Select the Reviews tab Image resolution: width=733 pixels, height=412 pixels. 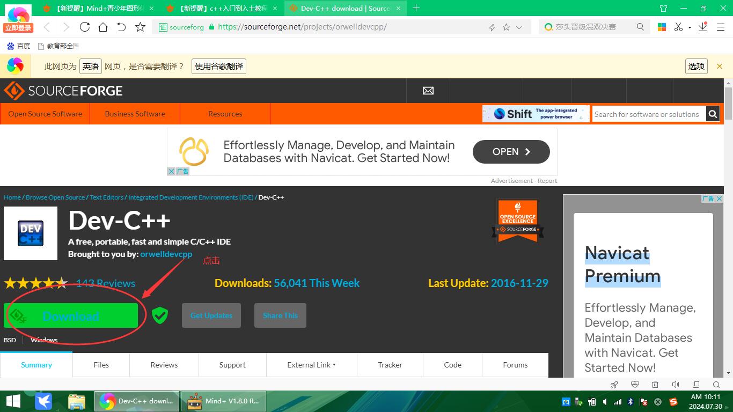pyautogui.click(x=164, y=365)
